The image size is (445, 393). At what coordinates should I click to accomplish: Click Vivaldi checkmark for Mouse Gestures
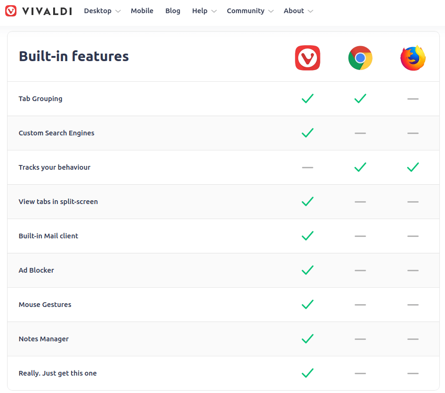[x=308, y=304]
